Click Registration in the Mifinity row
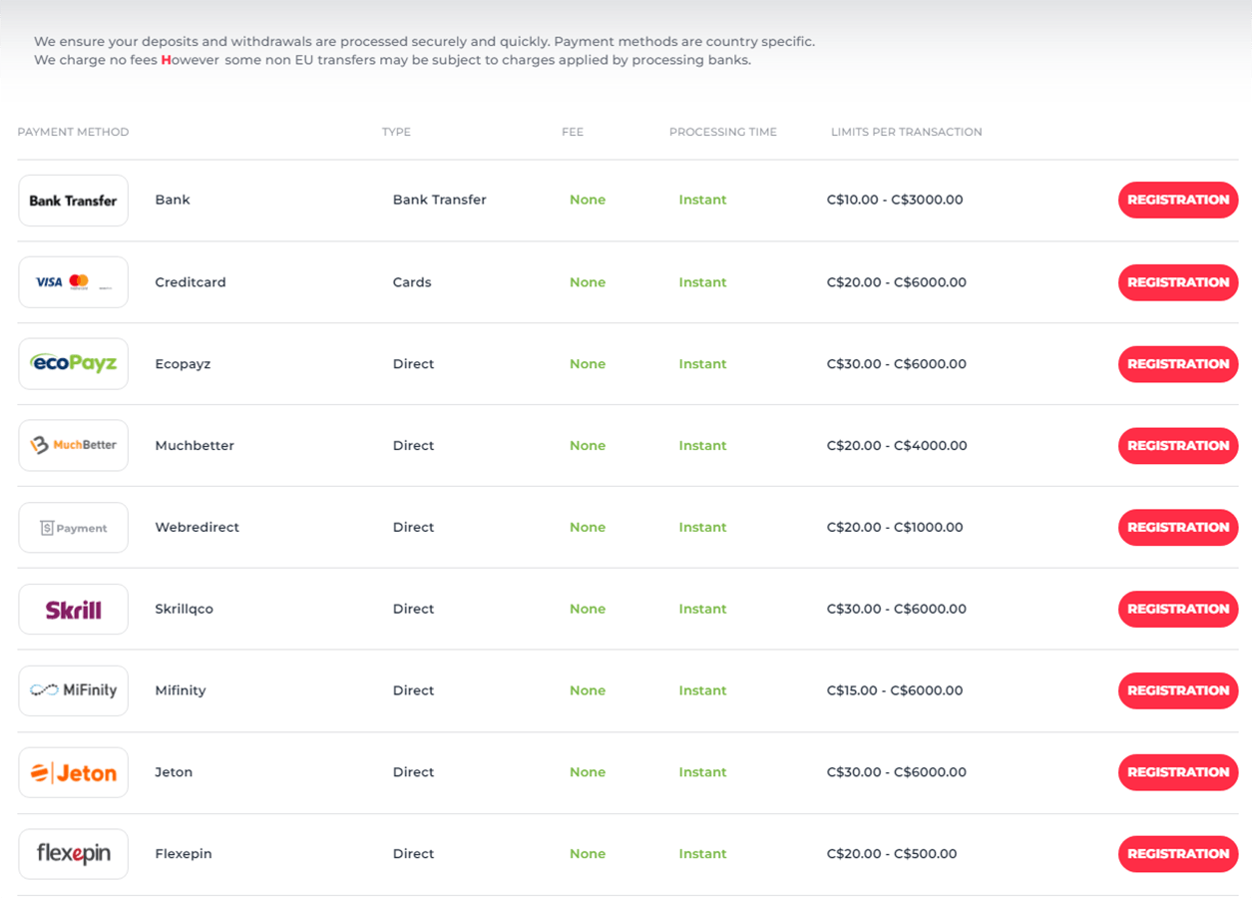The width and height of the screenshot is (1252, 898). (1177, 690)
